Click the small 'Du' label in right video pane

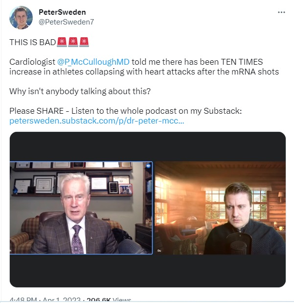pyautogui.click(x=159, y=251)
